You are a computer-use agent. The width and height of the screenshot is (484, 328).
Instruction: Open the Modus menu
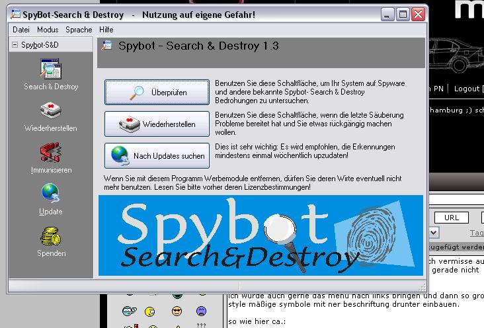[x=48, y=30]
